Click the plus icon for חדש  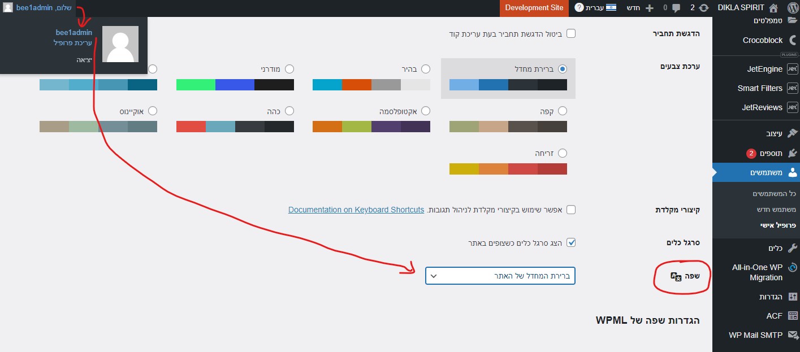[649, 8]
